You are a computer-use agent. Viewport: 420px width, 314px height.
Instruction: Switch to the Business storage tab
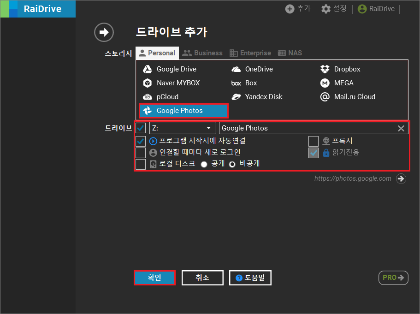coord(202,53)
